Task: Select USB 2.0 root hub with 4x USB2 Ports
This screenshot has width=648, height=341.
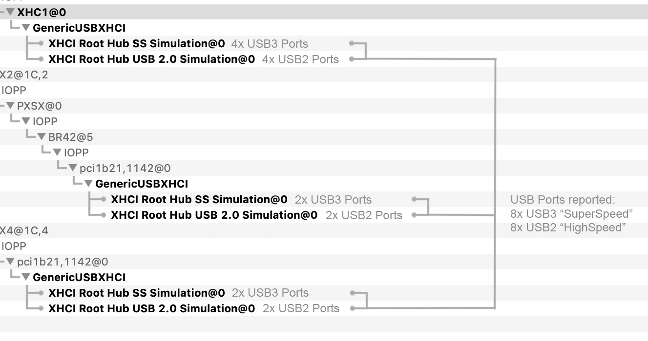Action: point(151,59)
